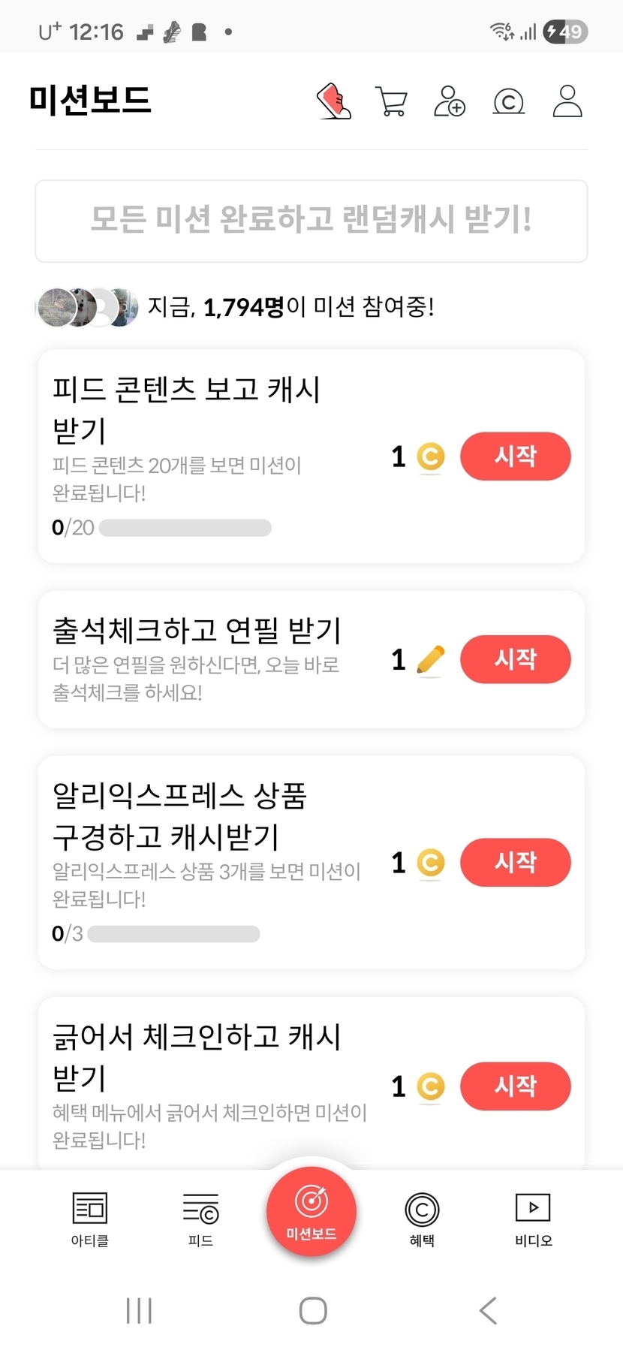Switch to the 피드 tab

point(200,1219)
